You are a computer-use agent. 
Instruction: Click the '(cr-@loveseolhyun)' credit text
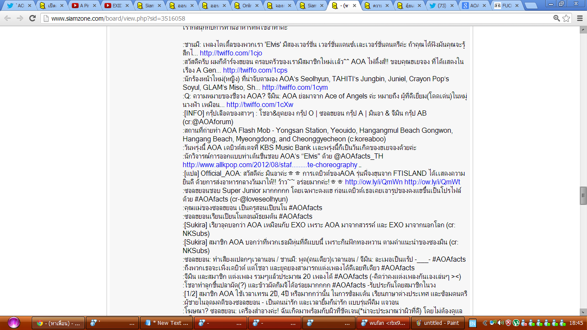259,199
